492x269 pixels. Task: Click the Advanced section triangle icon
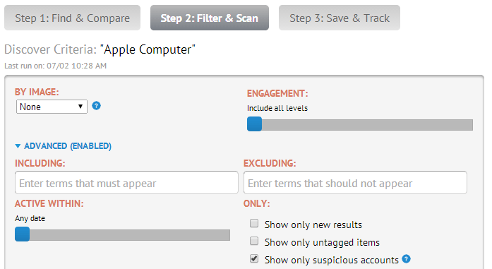(18, 146)
